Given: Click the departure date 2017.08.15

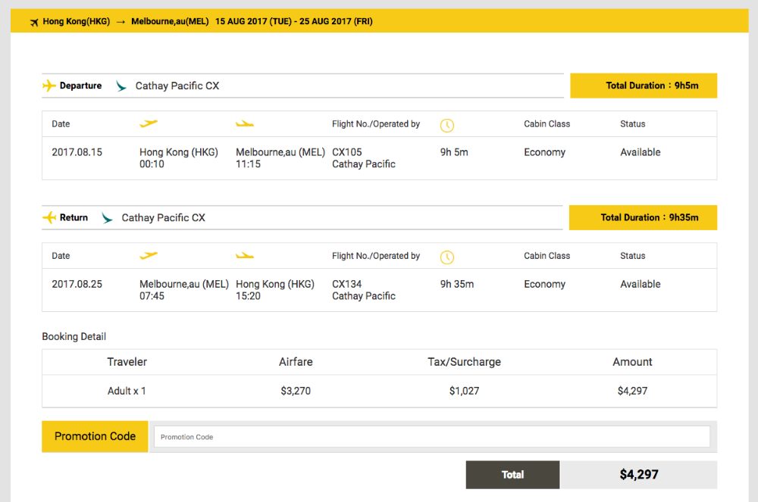Looking at the screenshot, I should (77, 152).
